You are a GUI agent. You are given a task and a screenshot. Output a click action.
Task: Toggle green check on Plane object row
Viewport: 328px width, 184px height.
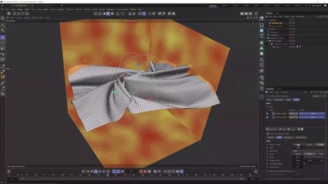[x=294, y=47]
